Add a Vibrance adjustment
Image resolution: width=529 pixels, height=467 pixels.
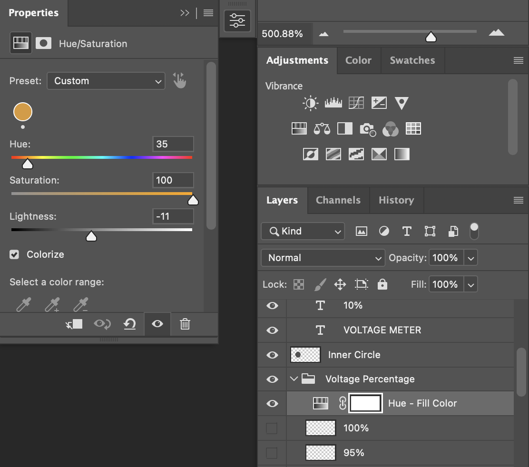tap(402, 103)
